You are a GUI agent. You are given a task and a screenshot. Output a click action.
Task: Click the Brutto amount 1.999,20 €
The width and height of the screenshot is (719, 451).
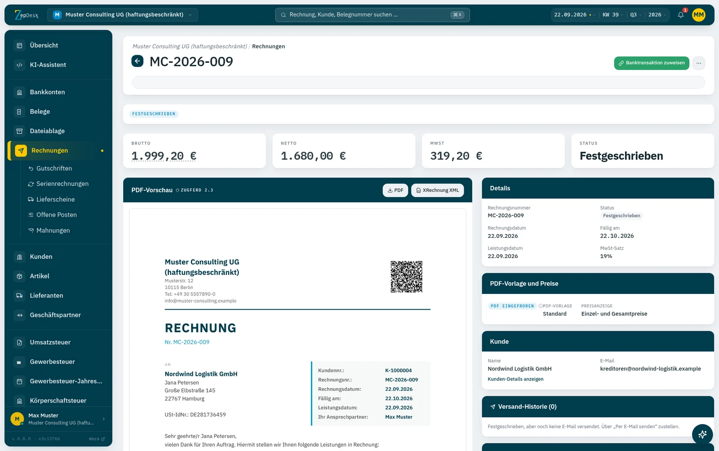(x=164, y=156)
